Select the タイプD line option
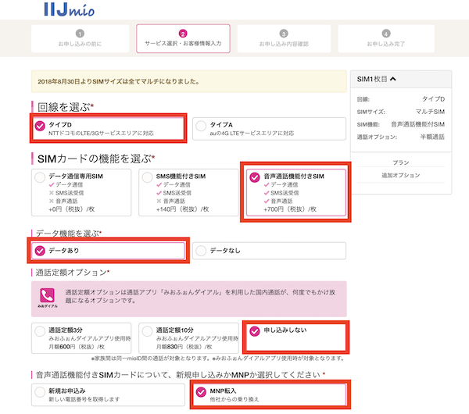Viewport: 469px width, 414px height. tap(109, 129)
